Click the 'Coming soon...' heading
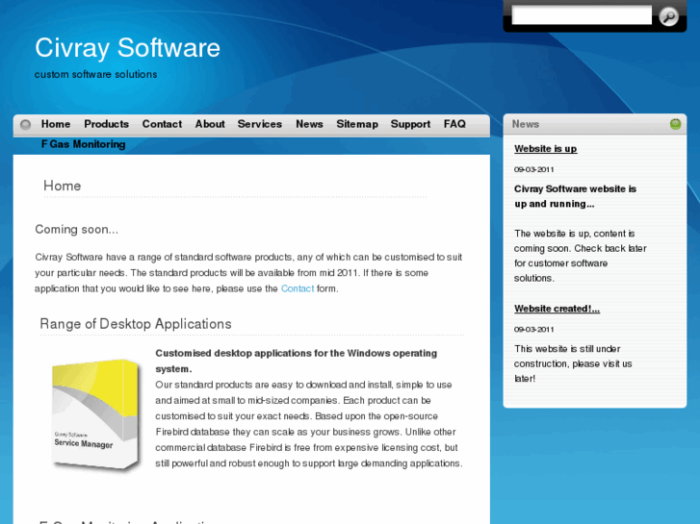 (77, 229)
